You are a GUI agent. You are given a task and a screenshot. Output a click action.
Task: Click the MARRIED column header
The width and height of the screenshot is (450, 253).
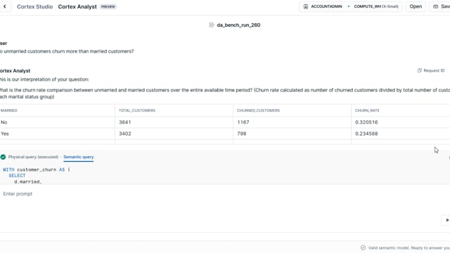[9, 110]
